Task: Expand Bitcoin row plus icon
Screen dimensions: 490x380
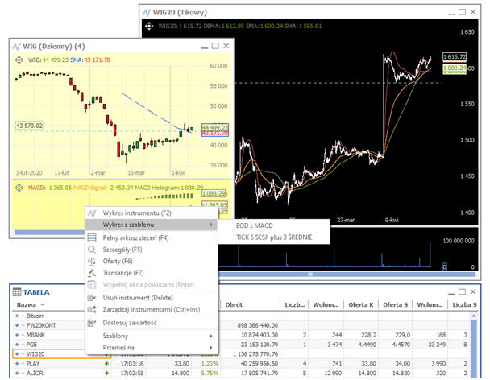Action: (17, 316)
